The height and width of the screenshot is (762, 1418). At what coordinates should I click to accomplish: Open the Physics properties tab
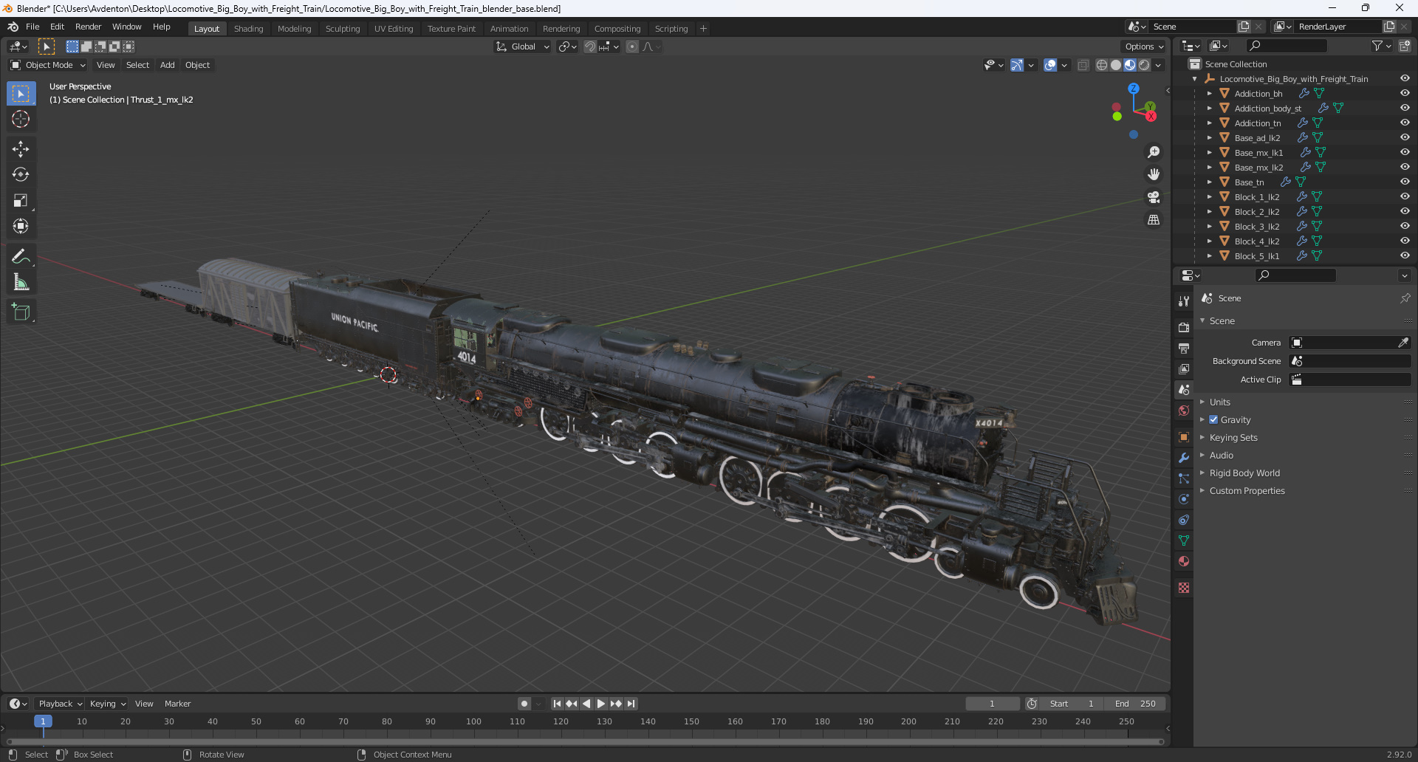pyautogui.click(x=1184, y=499)
